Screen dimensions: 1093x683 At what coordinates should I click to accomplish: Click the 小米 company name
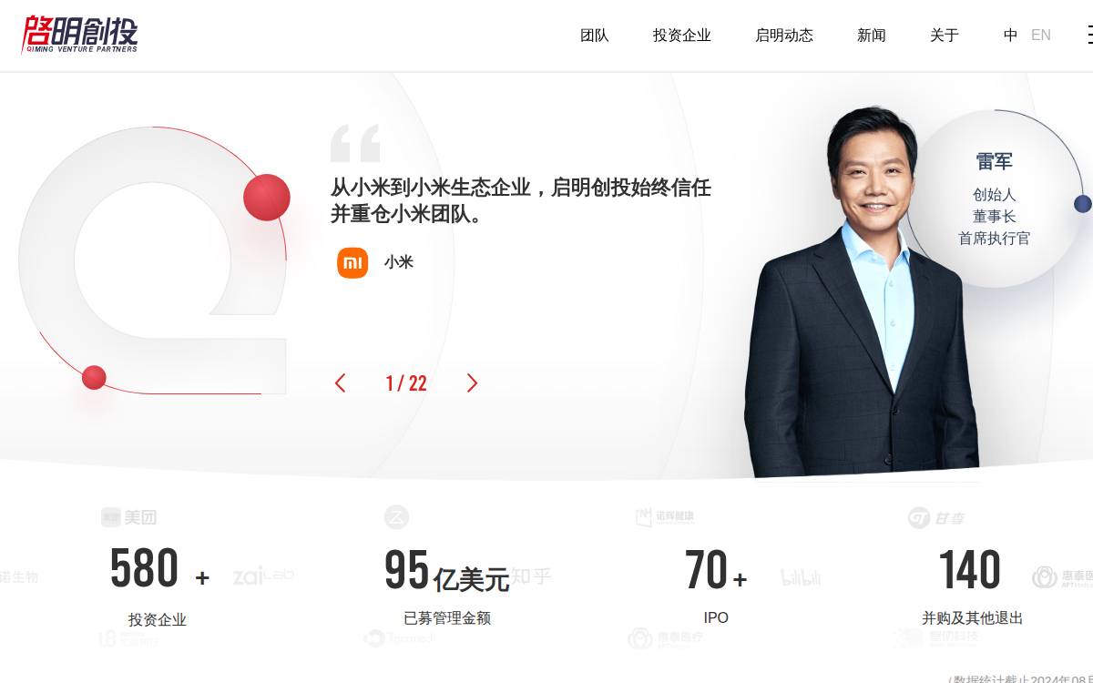pyautogui.click(x=399, y=262)
